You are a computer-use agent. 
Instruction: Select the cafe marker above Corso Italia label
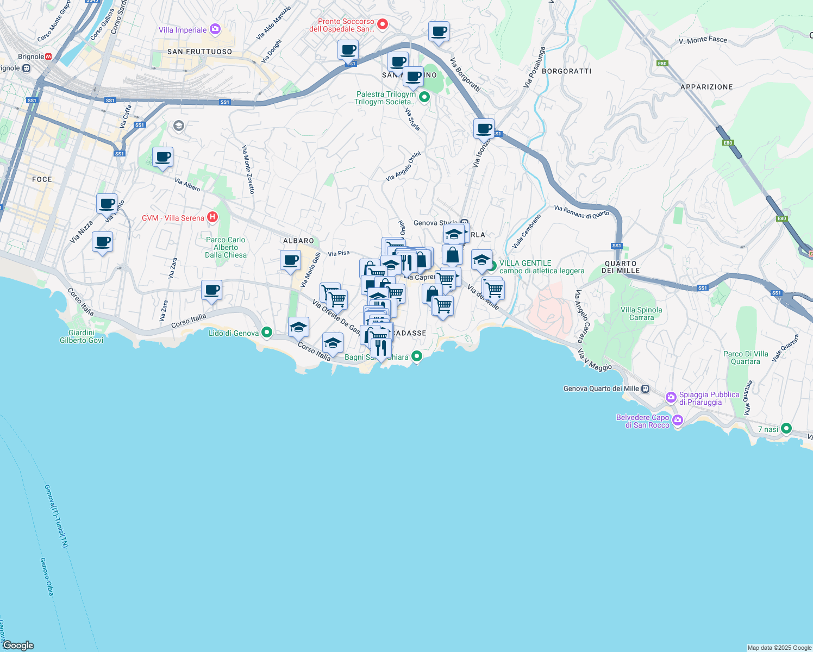tap(211, 290)
